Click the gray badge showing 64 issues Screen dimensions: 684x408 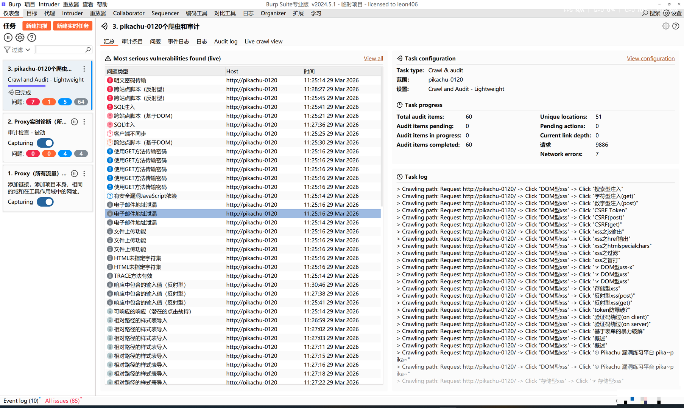pyautogui.click(x=81, y=102)
